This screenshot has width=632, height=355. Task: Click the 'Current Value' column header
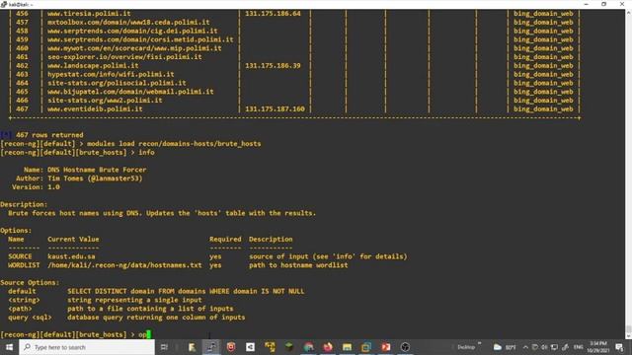[x=73, y=239]
